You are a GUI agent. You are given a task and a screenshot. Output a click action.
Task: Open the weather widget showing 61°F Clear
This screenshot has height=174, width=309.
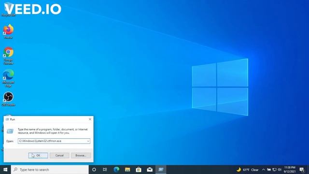click(247, 170)
